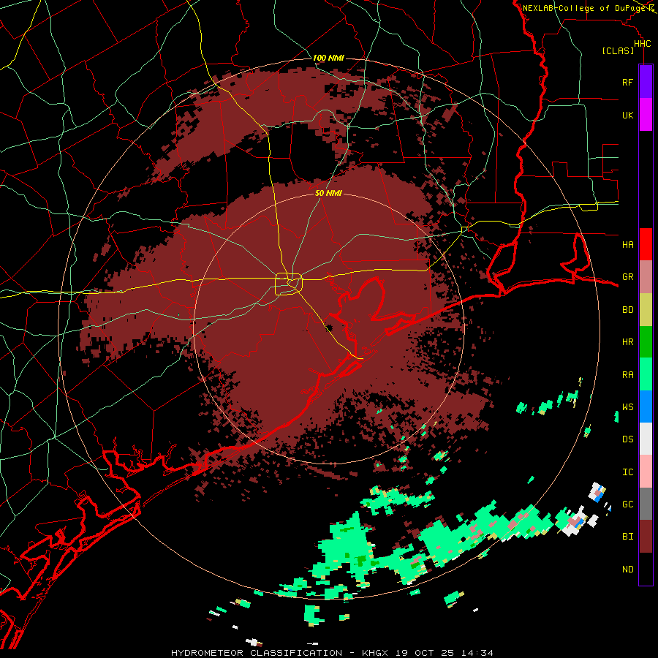
Task: Click the "50 NMI" range ring label
Action: tap(328, 193)
